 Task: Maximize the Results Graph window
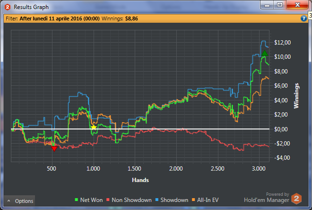(x=280, y=5)
